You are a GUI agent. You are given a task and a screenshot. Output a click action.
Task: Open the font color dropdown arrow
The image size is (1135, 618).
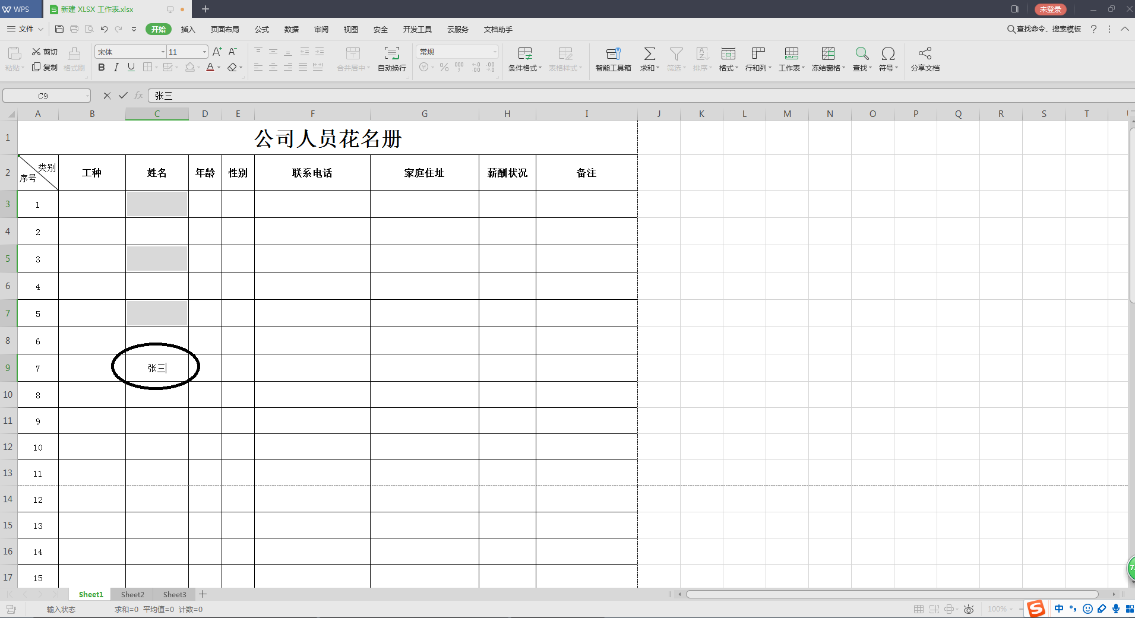pyautogui.click(x=219, y=68)
